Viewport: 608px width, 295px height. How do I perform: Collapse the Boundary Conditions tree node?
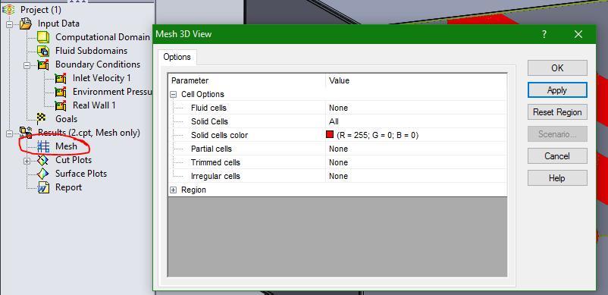27,64
